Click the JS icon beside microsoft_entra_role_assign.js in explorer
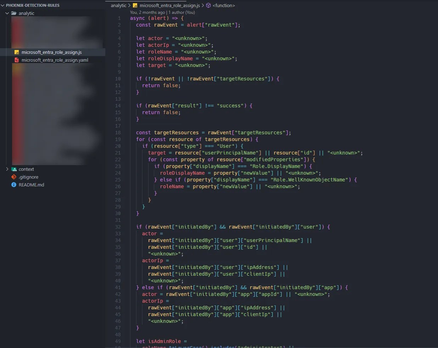The width and height of the screenshot is (438, 348). coord(17,52)
